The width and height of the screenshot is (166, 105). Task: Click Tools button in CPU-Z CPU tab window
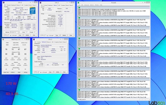point(20,35)
